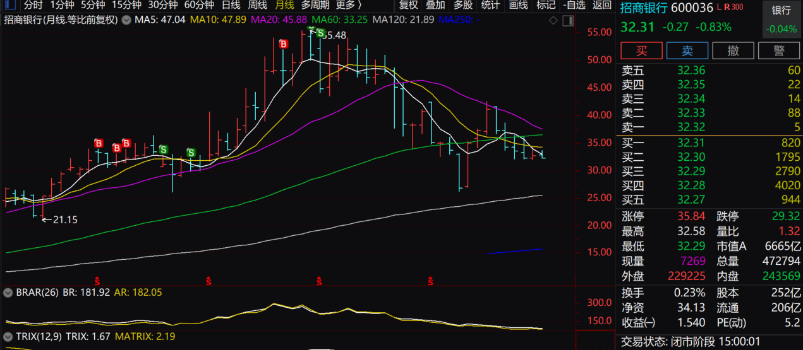The width and height of the screenshot is (803, 350).
Task: Click the diamond marker icon above the chart
Action: 553,20
